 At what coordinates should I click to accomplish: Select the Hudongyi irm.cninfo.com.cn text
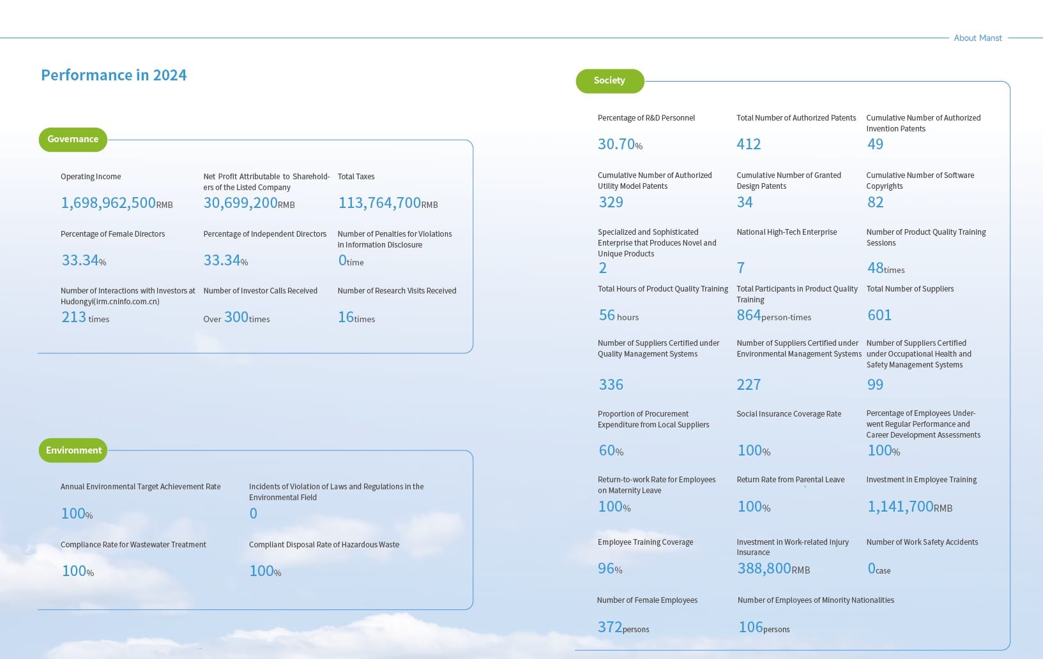tap(110, 302)
